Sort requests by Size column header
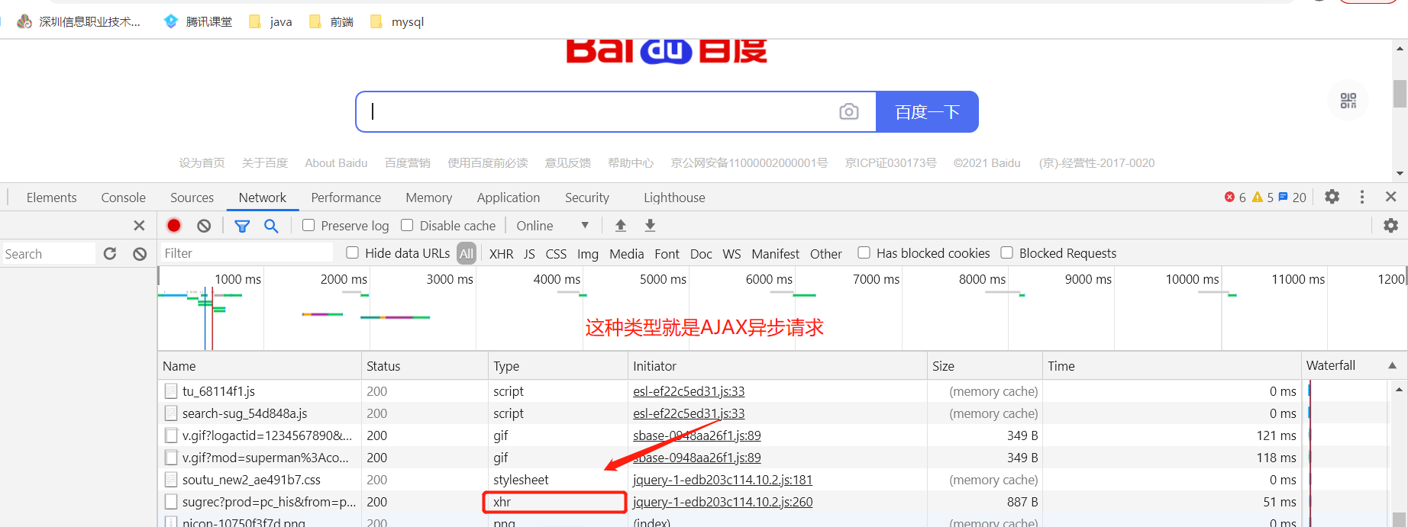The width and height of the screenshot is (1408, 527). tap(985, 366)
